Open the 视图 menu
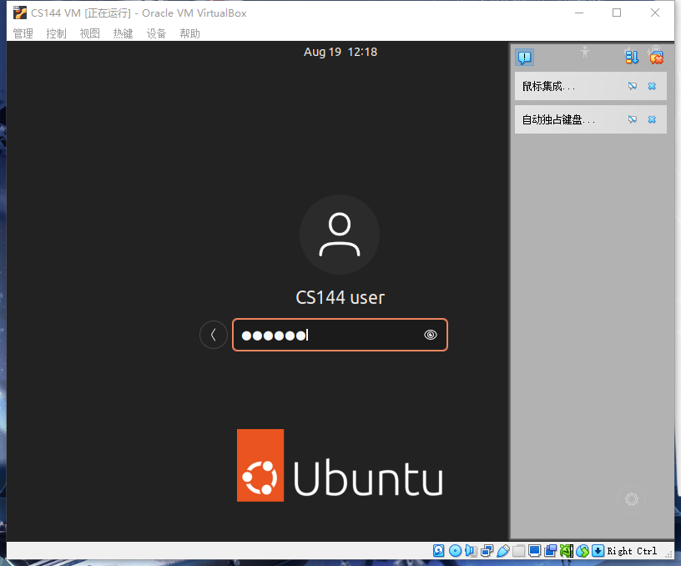This screenshot has height=566, width=681. [x=89, y=33]
